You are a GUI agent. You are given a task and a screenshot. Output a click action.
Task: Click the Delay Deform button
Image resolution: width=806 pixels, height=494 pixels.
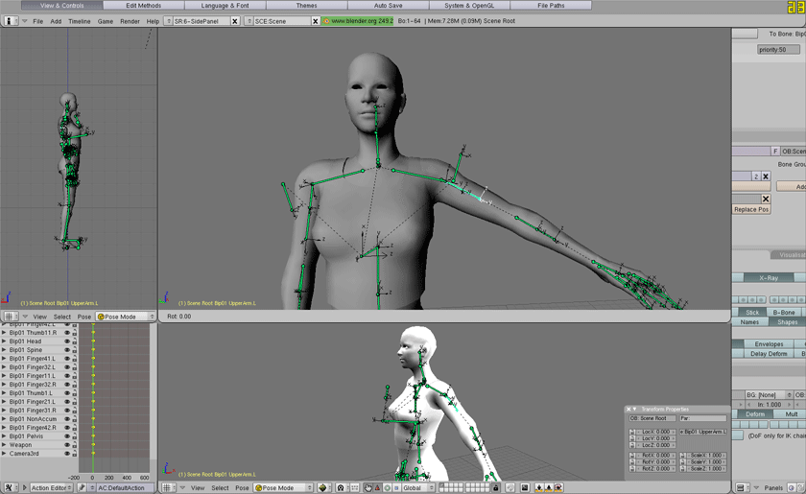pyautogui.click(x=769, y=354)
